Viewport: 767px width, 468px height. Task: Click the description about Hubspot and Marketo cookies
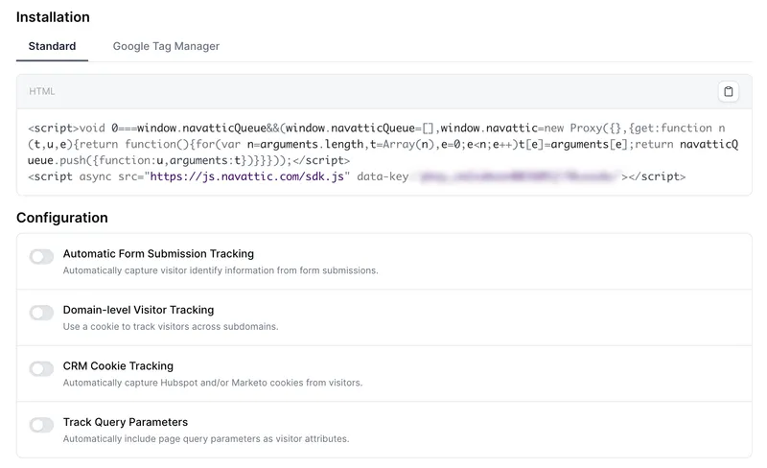[212, 383]
